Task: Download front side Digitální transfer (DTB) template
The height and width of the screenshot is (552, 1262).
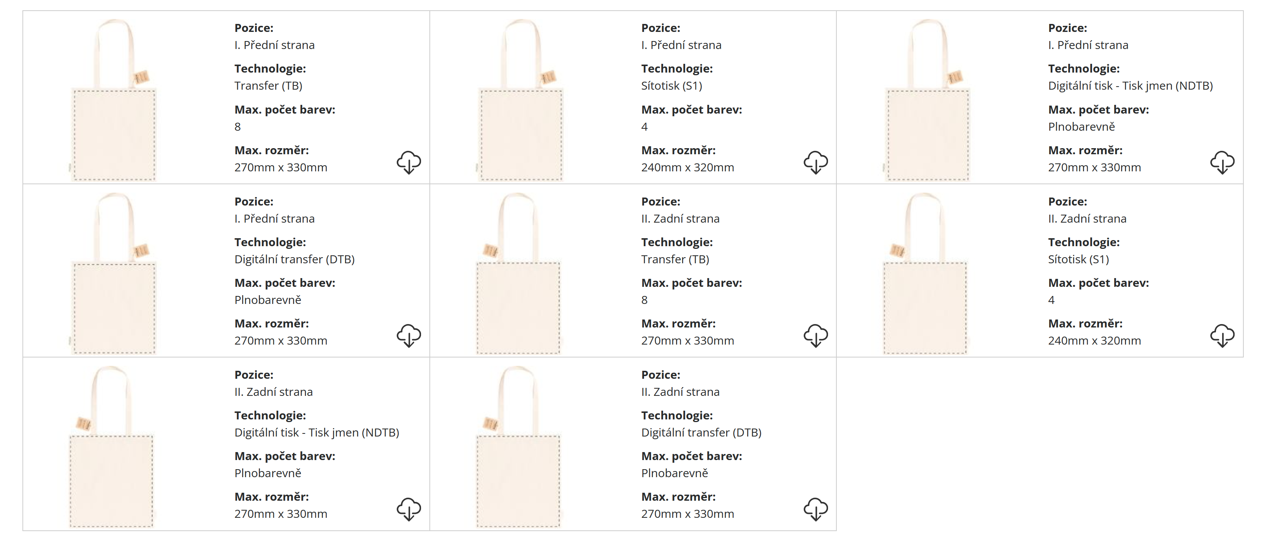Action: 409,335
